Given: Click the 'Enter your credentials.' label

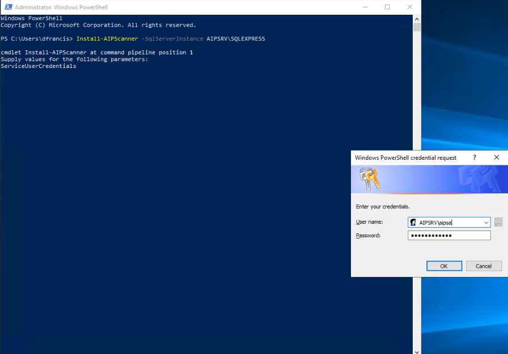Looking at the screenshot, I should [x=383, y=206].
